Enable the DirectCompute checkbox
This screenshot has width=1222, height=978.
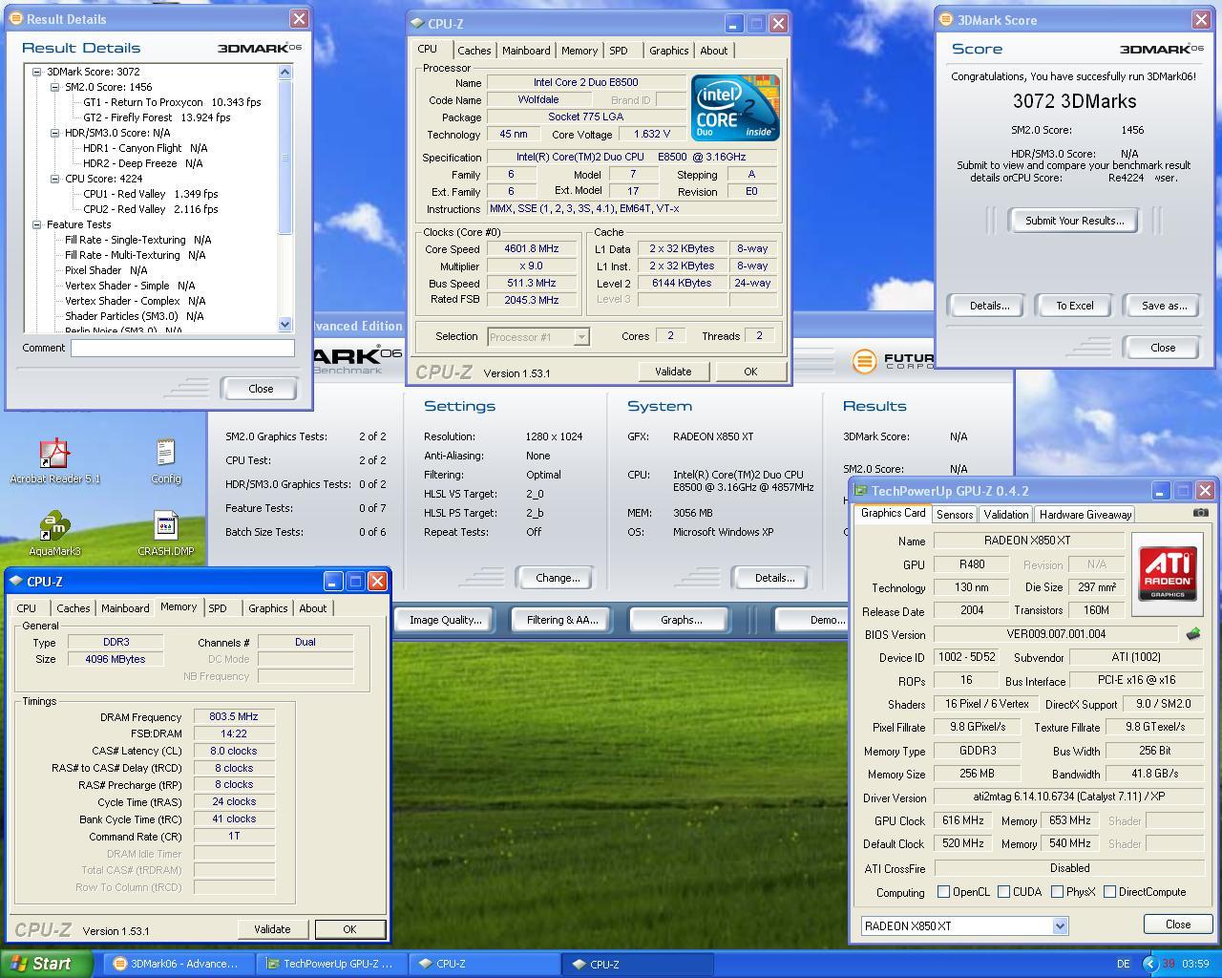[1109, 891]
